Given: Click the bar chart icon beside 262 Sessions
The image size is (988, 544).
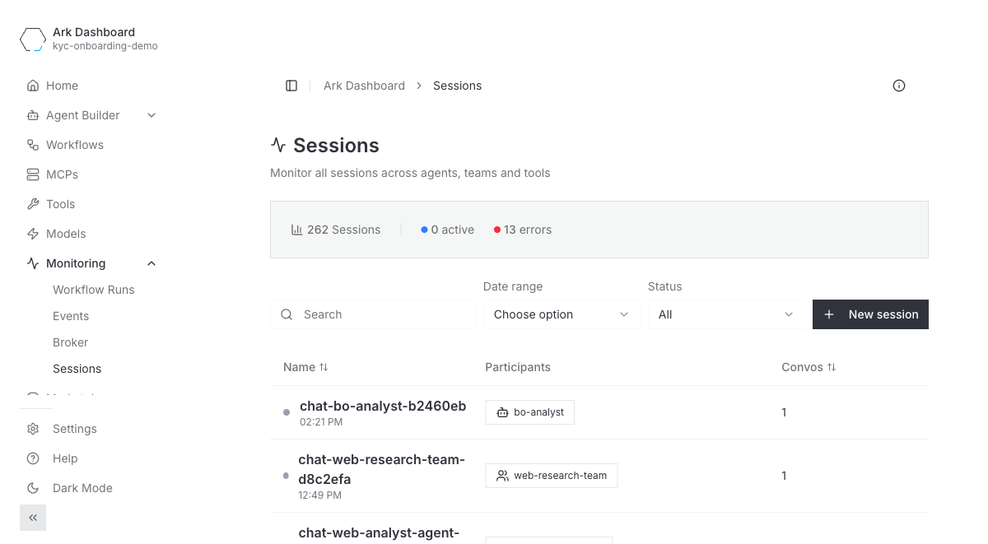Looking at the screenshot, I should pyautogui.click(x=296, y=230).
